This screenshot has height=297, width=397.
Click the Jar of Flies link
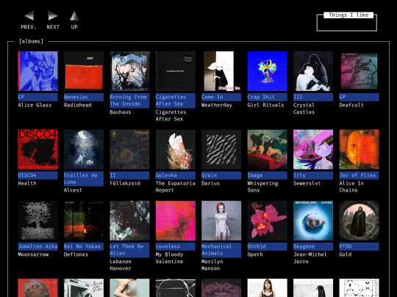359,175
